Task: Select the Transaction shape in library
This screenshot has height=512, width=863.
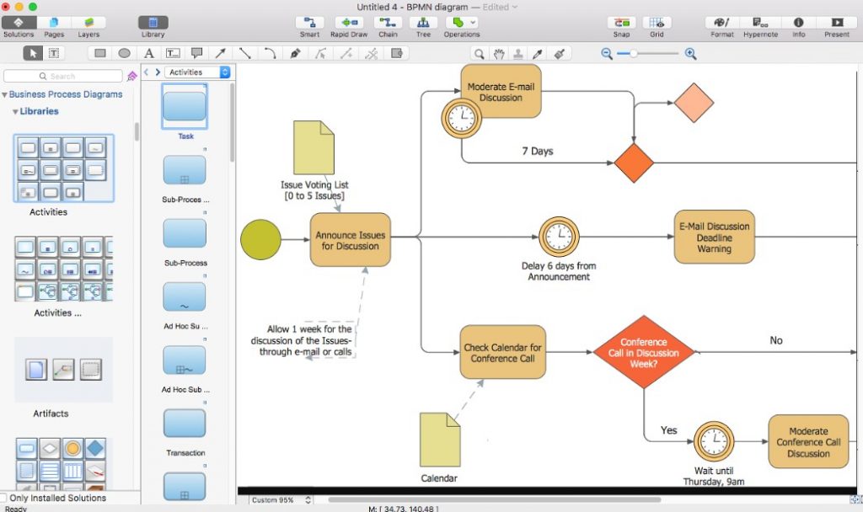Action: (185, 423)
